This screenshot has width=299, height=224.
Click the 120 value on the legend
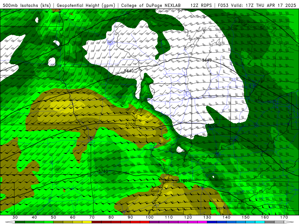click(188, 217)
